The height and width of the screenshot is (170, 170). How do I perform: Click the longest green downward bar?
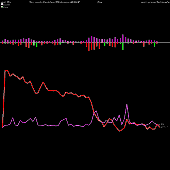tap(123, 46)
